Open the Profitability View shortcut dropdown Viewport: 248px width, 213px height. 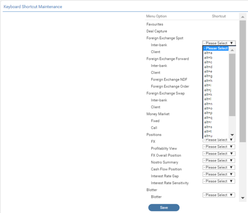click(219, 147)
